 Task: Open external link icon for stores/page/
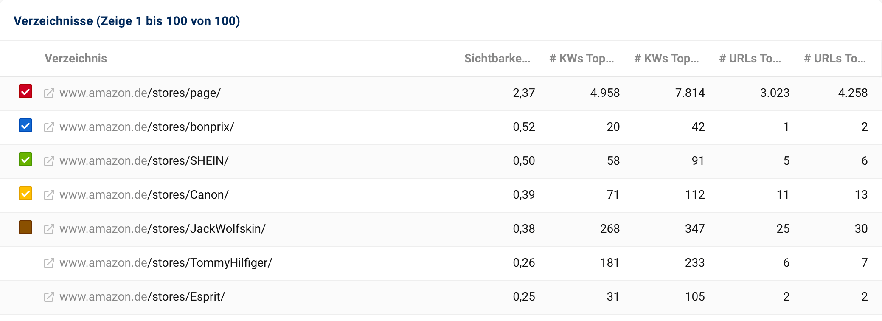pos(49,93)
